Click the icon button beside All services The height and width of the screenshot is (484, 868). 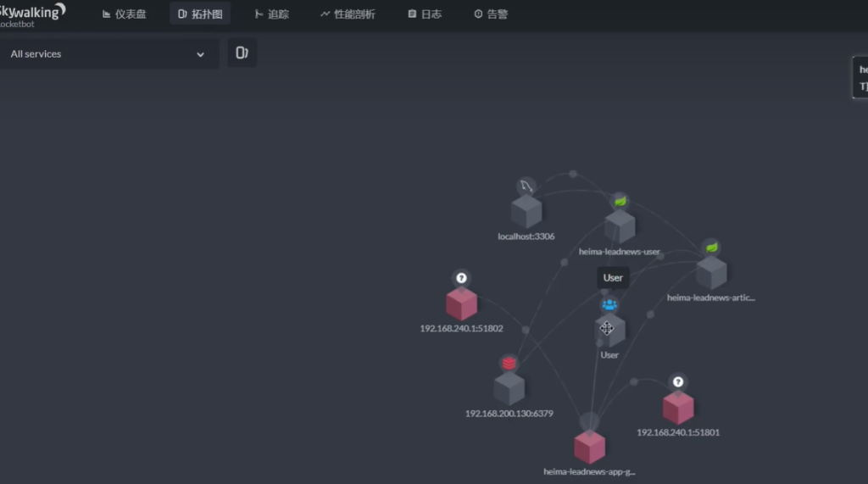point(242,53)
